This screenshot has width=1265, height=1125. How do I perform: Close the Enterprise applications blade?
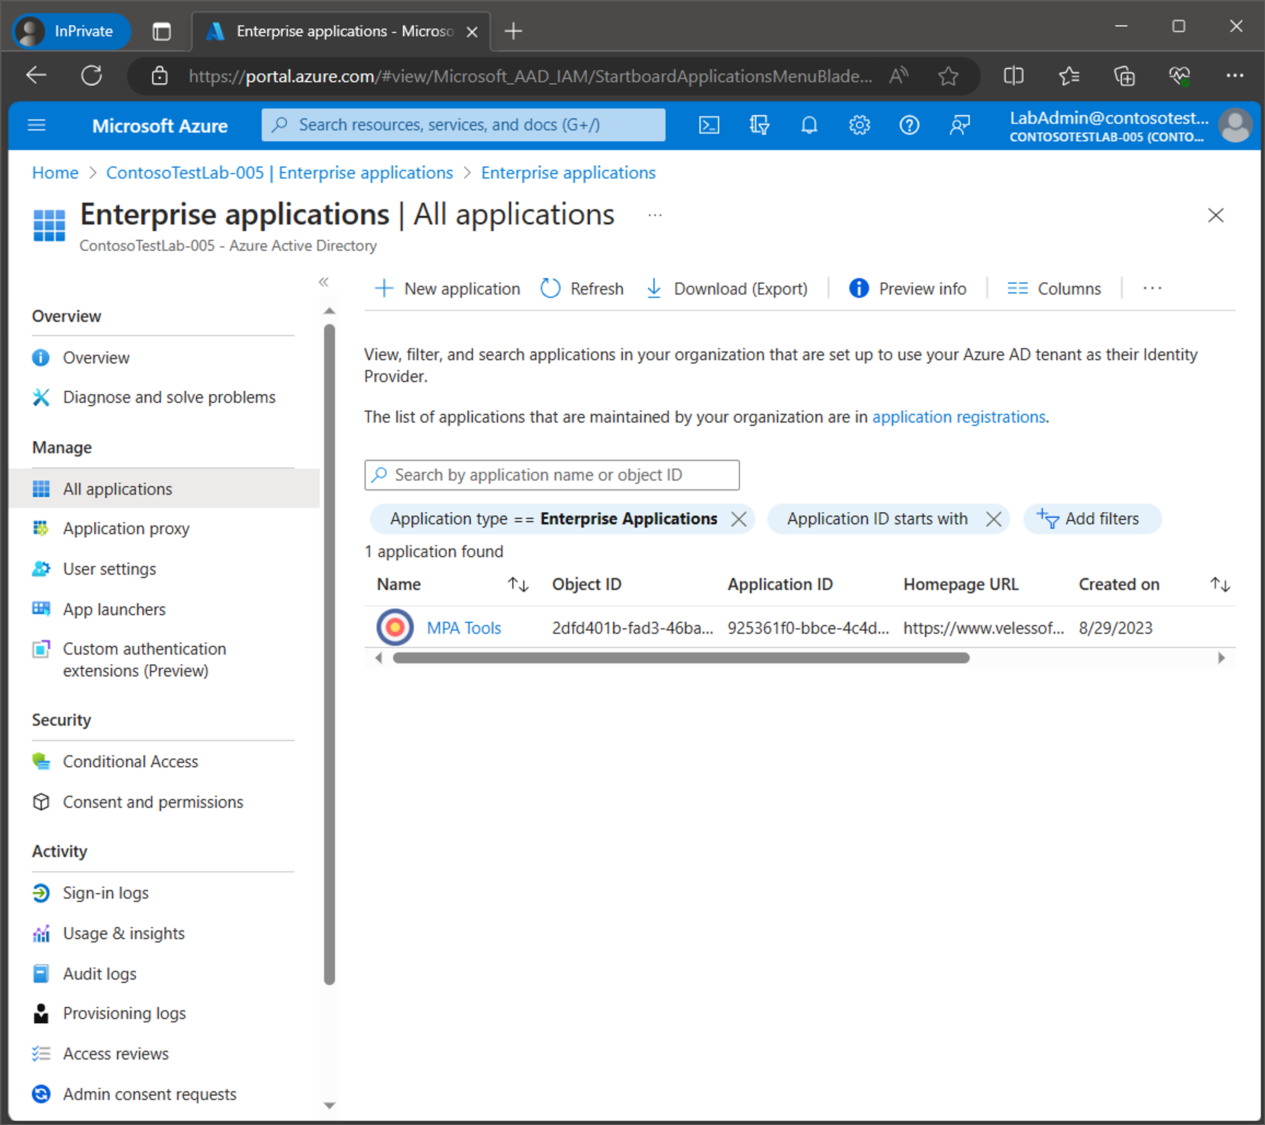coord(1216,215)
